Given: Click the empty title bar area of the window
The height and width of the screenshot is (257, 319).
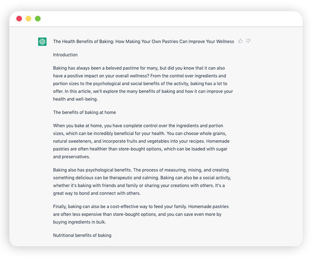Looking at the screenshot, I should [x=163, y=19].
